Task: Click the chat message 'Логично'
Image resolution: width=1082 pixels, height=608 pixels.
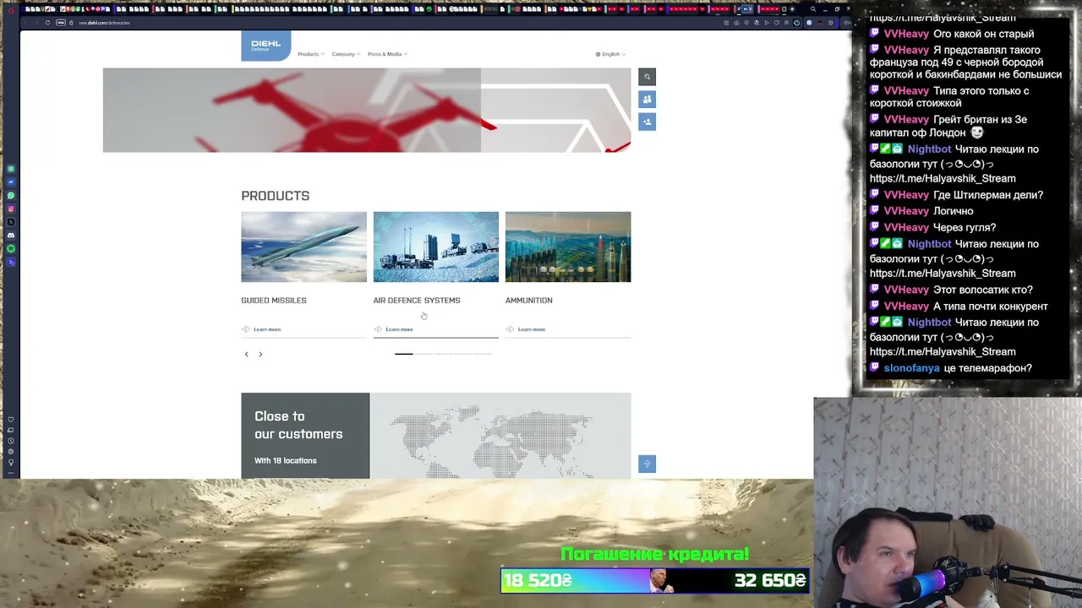Action: pos(954,211)
